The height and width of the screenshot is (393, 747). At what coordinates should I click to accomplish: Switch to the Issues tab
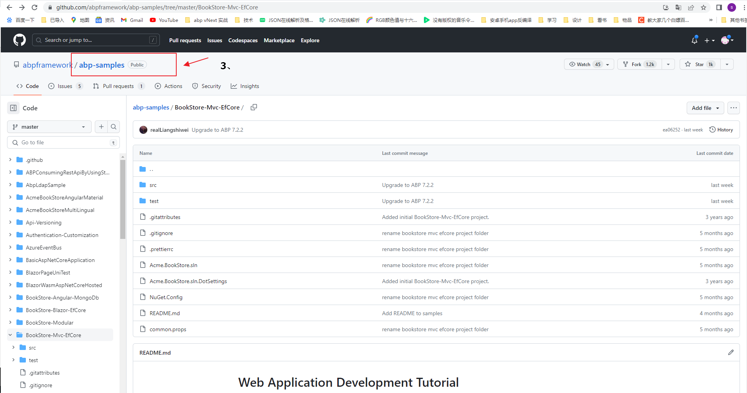tap(65, 86)
